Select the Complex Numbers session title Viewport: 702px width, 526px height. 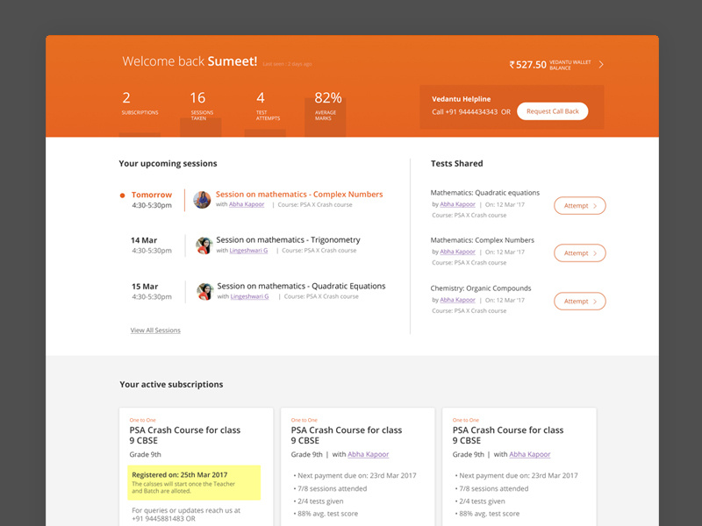pyautogui.click(x=298, y=194)
